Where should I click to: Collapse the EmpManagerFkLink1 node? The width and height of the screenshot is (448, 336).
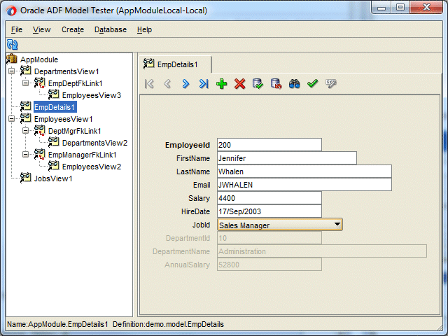tap(25, 154)
